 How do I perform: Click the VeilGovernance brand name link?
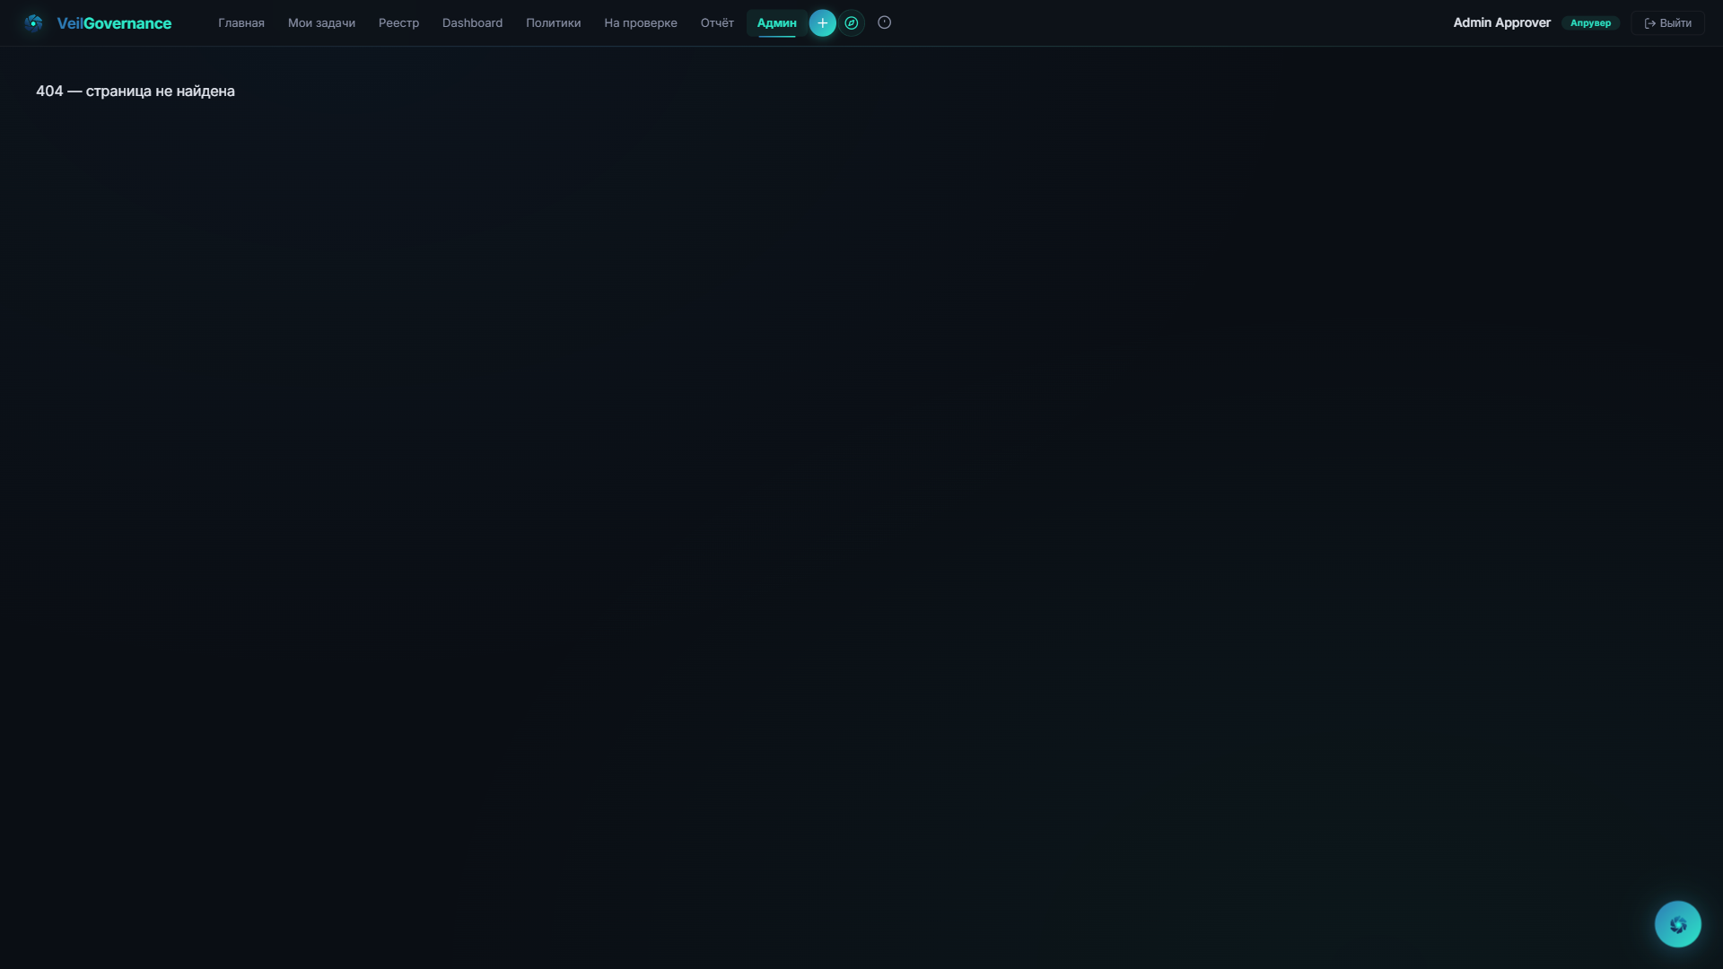click(114, 23)
